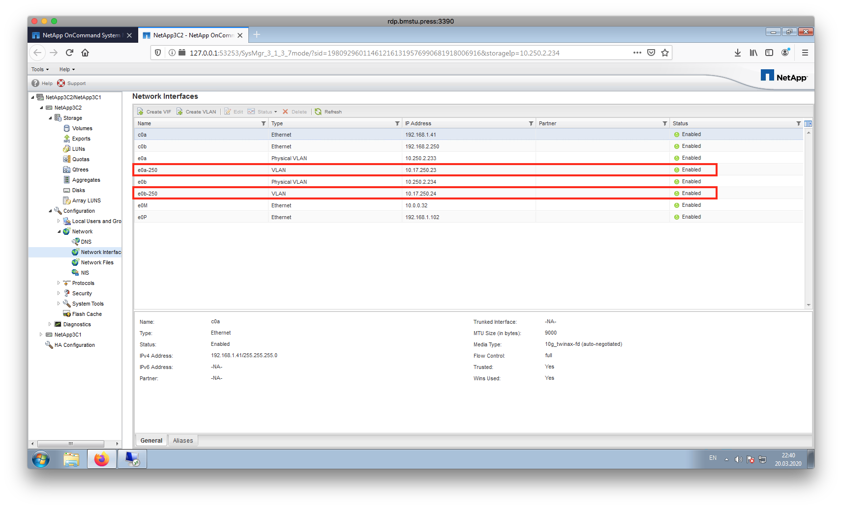
Task: Collapse the Network tree node
Action: 59,231
